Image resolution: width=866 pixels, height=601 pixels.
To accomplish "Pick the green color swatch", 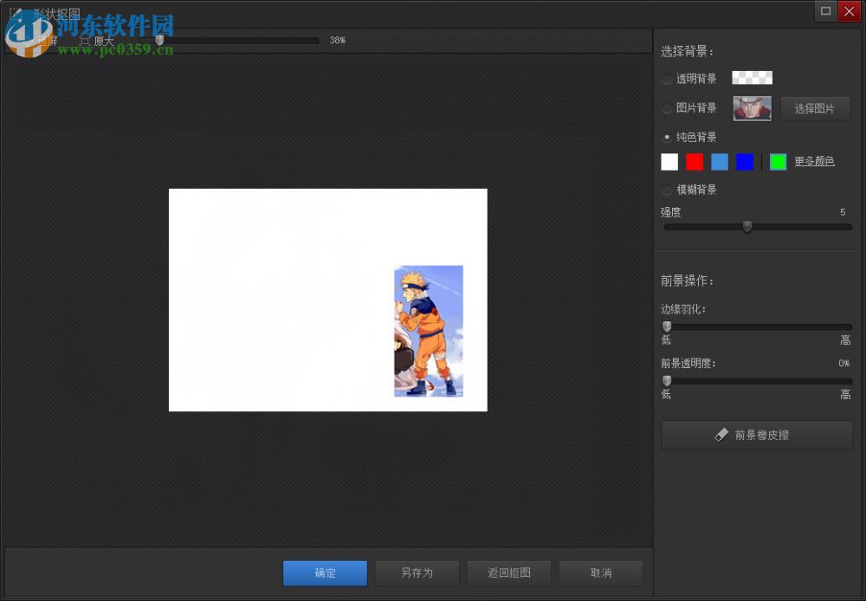I will (779, 162).
